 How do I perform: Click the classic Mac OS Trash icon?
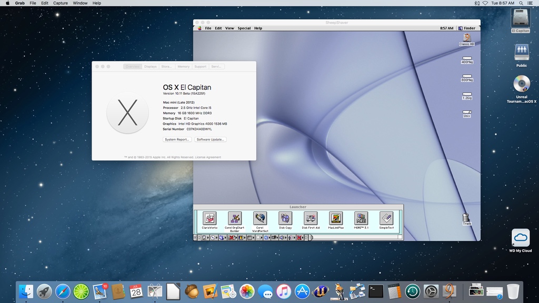466,219
